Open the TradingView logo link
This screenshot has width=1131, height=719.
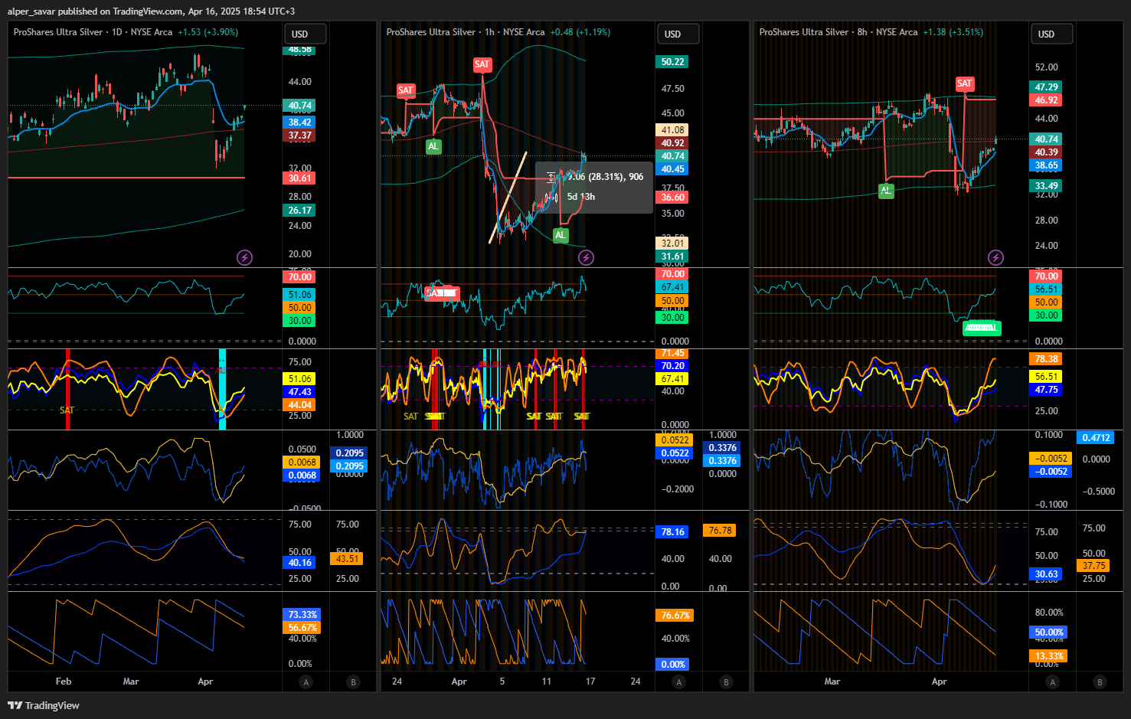click(44, 705)
